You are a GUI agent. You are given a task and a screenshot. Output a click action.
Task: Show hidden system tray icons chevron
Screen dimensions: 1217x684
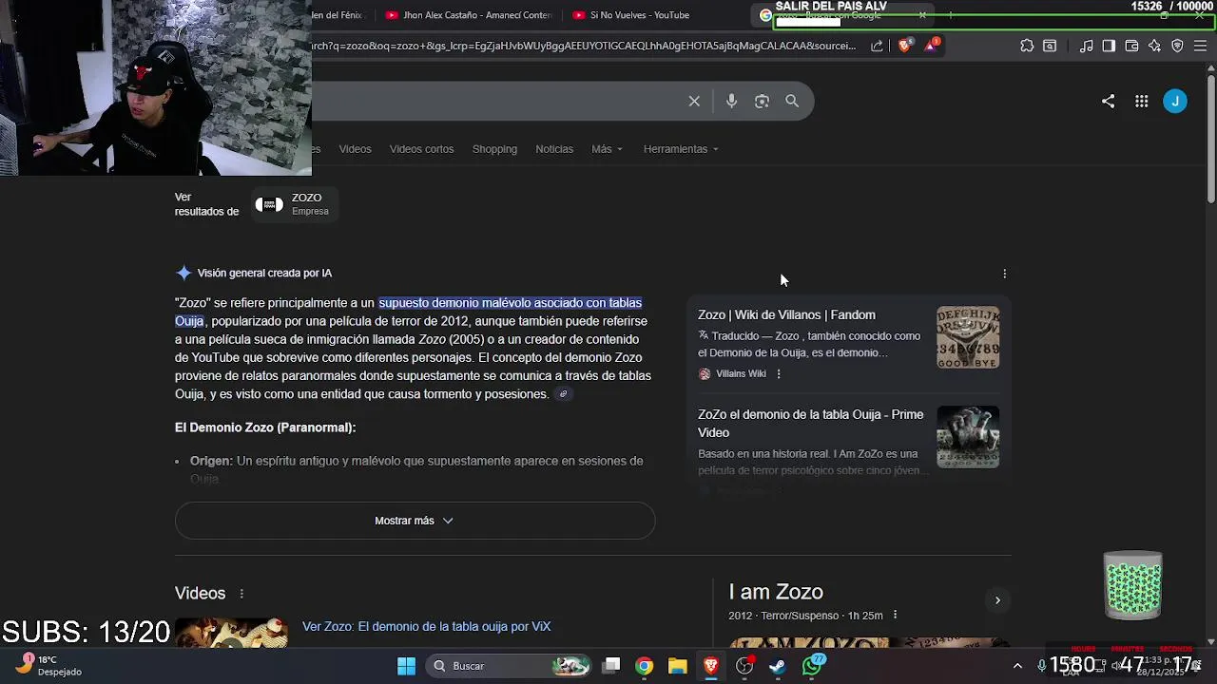tap(1017, 666)
